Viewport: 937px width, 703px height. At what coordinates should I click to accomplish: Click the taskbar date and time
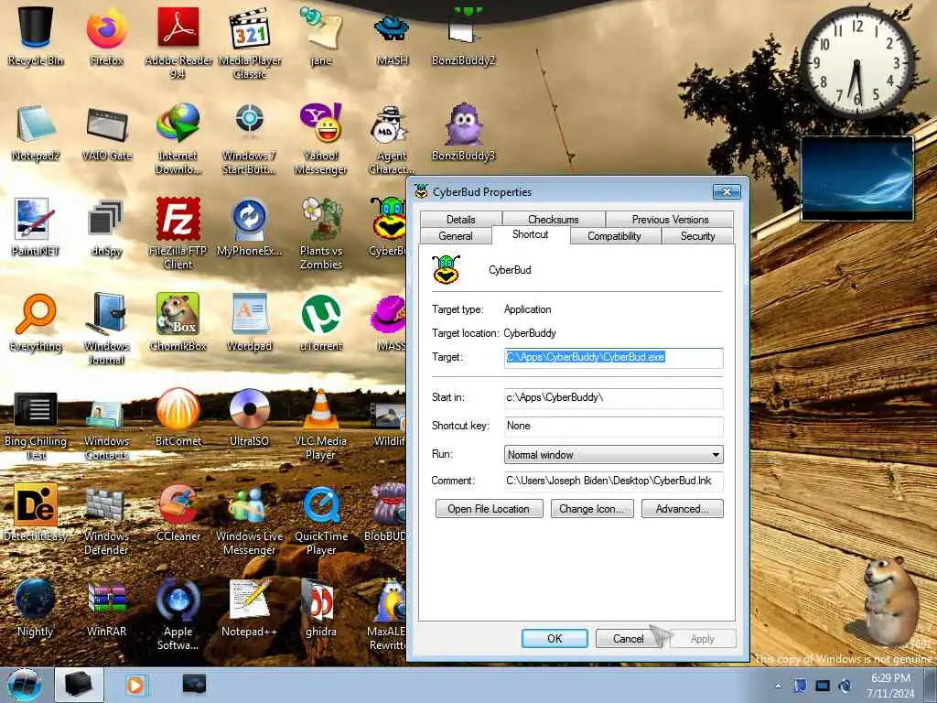pyautogui.click(x=890, y=686)
